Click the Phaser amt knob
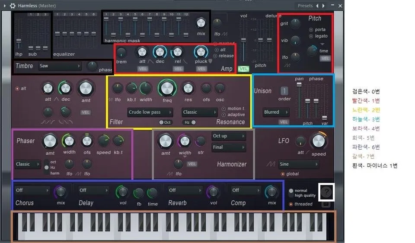415x243 pixels. [x=50, y=141]
